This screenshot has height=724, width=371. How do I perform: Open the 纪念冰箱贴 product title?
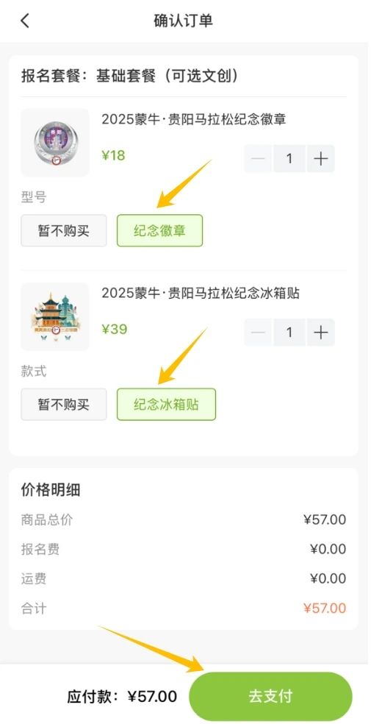pos(201,293)
